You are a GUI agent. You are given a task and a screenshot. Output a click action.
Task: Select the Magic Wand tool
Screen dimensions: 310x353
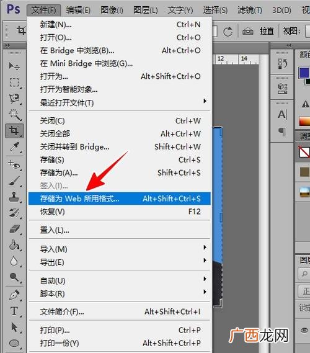(x=14, y=115)
